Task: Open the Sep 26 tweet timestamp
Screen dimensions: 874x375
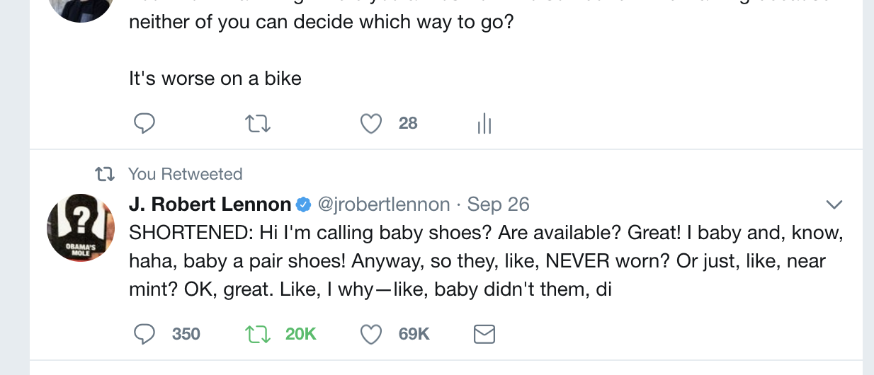Action: tap(499, 204)
